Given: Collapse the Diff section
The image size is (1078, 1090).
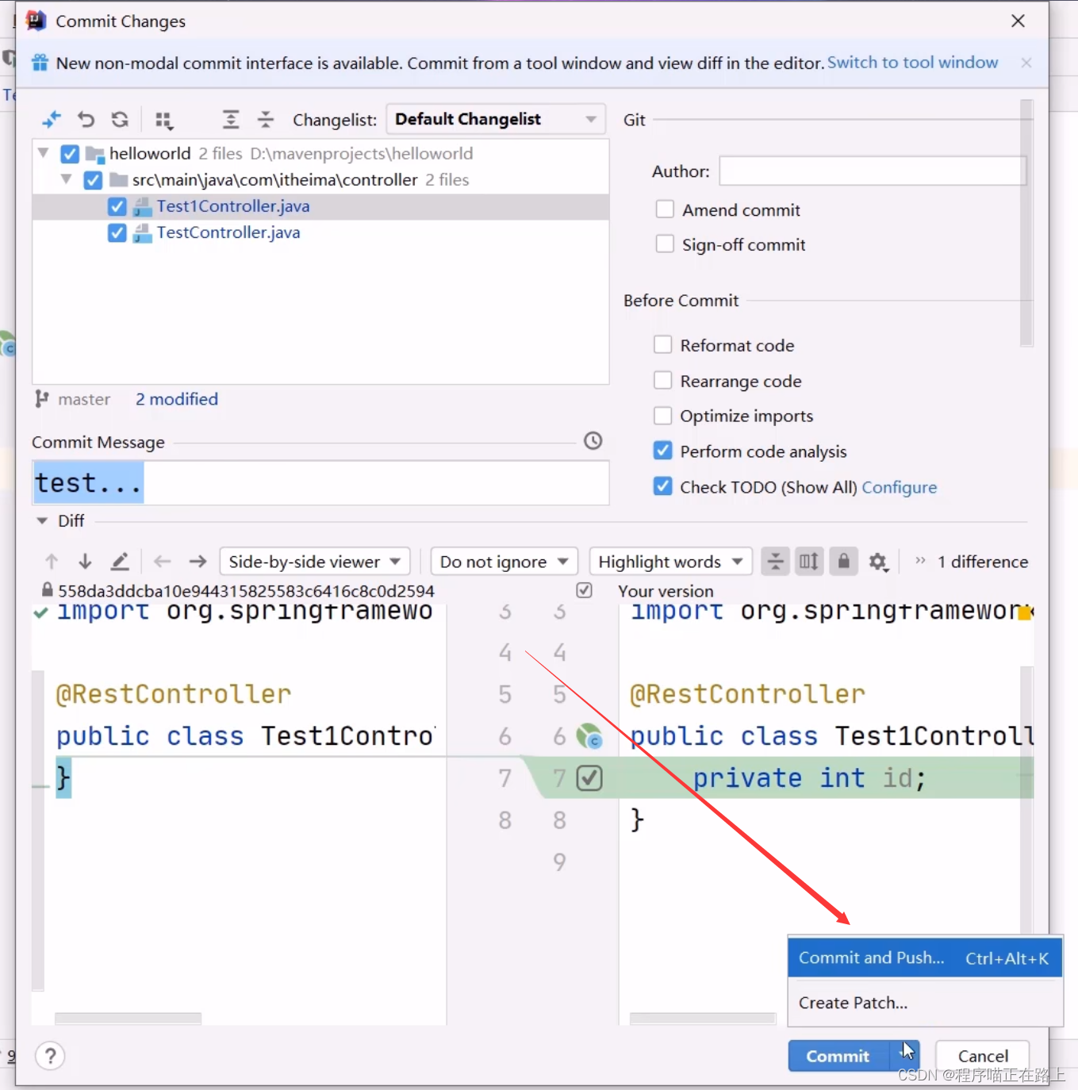Looking at the screenshot, I should click(42, 521).
